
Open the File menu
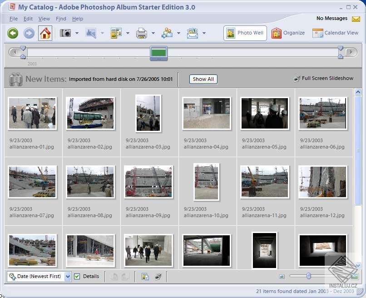click(x=13, y=19)
